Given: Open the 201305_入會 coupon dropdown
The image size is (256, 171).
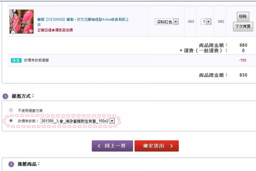Looking at the screenshot, I should (x=77, y=121).
